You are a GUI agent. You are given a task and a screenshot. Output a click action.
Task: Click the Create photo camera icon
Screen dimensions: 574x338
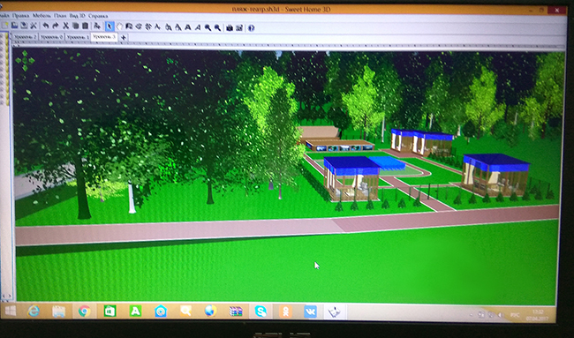pos(230,28)
